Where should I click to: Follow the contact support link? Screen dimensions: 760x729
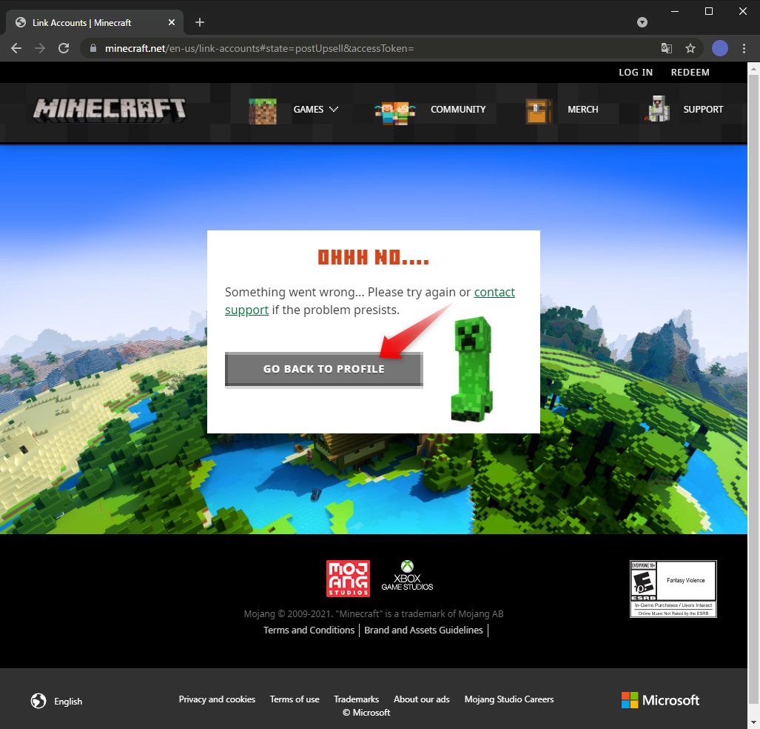point(494,292)
